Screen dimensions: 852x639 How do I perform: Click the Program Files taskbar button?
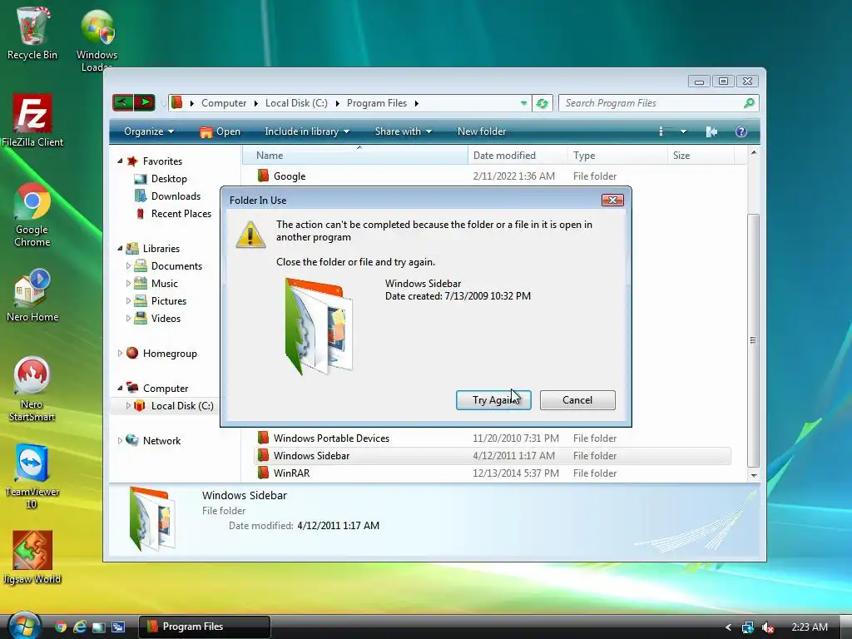pyautogui.click(x=205, y=627)
